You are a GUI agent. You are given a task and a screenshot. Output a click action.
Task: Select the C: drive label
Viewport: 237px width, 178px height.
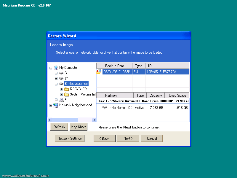(66, 73)
